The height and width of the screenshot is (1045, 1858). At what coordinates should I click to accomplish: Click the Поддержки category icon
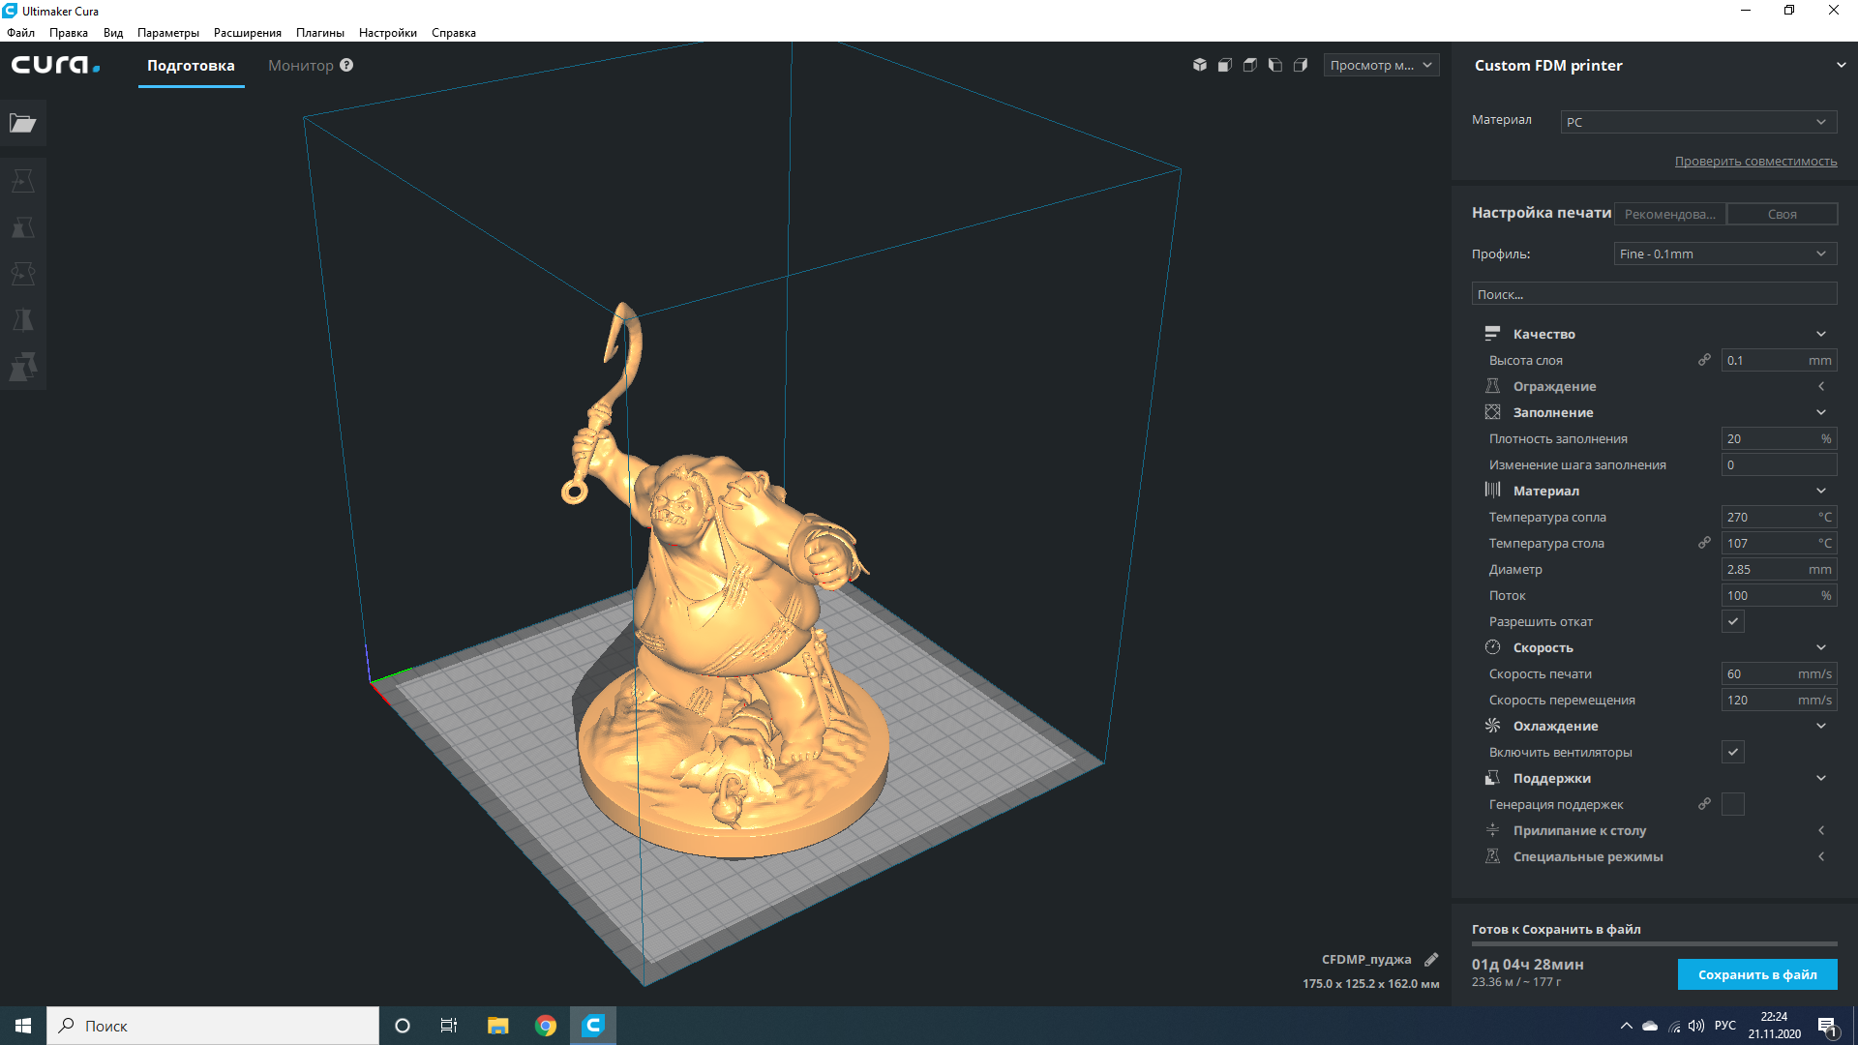pyautogui.click(x=1492, y=778)
